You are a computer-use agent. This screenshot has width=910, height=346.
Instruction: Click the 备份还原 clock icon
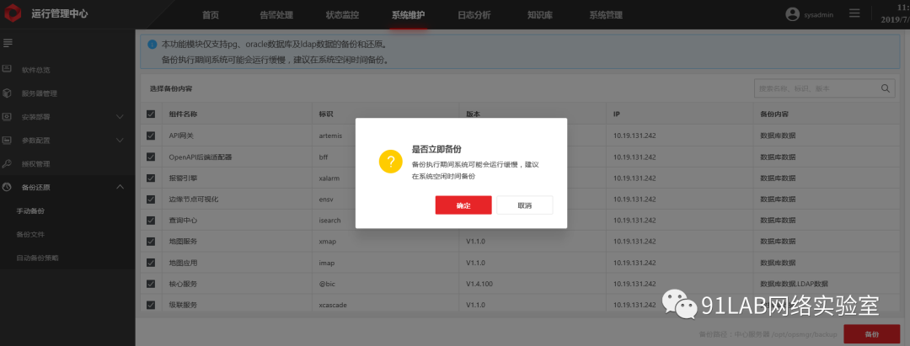pyautogui.click(x=7, y=187)
